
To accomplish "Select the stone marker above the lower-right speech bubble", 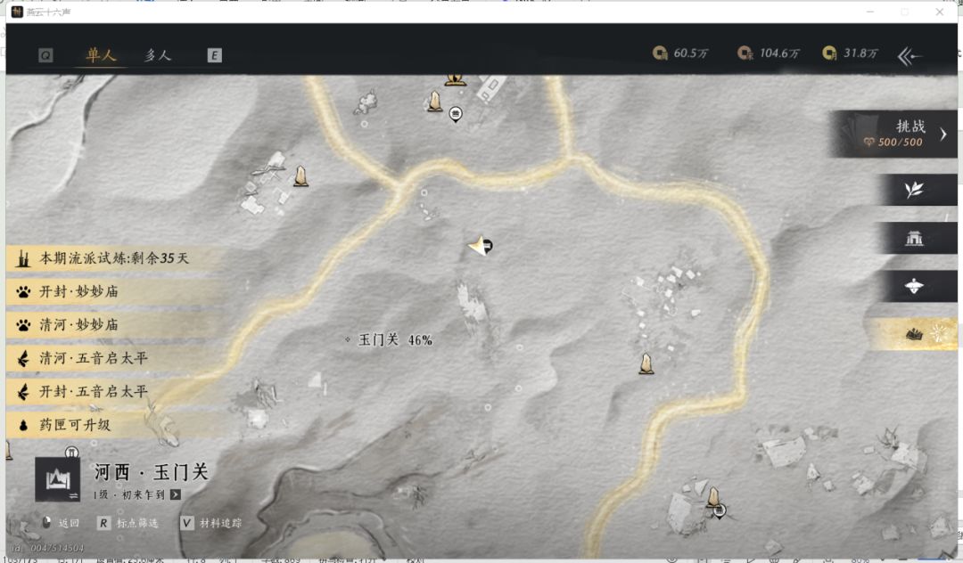I will pyautogui.click(x=713, y=497).
